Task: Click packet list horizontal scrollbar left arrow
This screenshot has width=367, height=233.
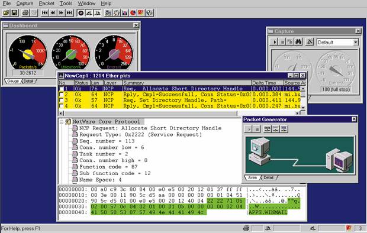Action: tap(61, 113)
